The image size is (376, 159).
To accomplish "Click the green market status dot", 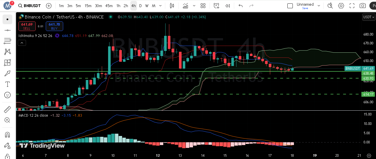I will [110, 17].
